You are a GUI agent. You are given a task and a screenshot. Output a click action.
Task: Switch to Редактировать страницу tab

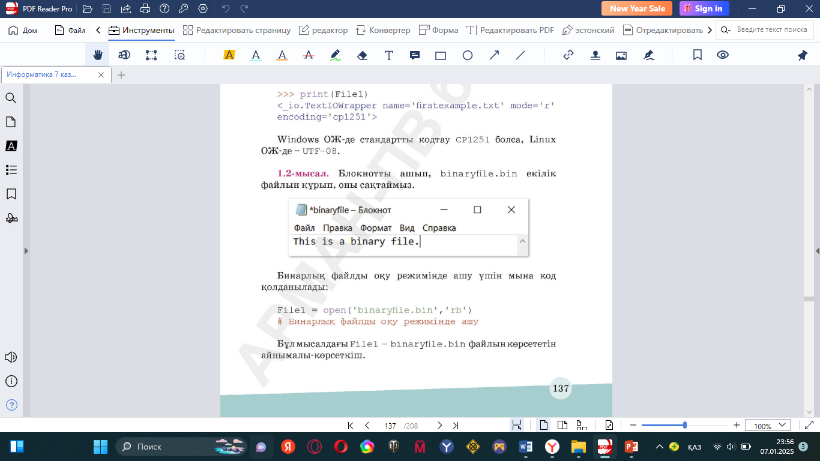point(237,30)
